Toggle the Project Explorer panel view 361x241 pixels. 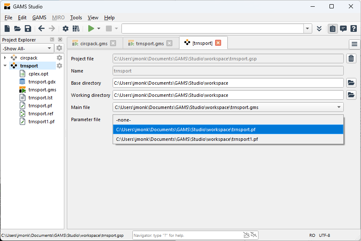333,29
